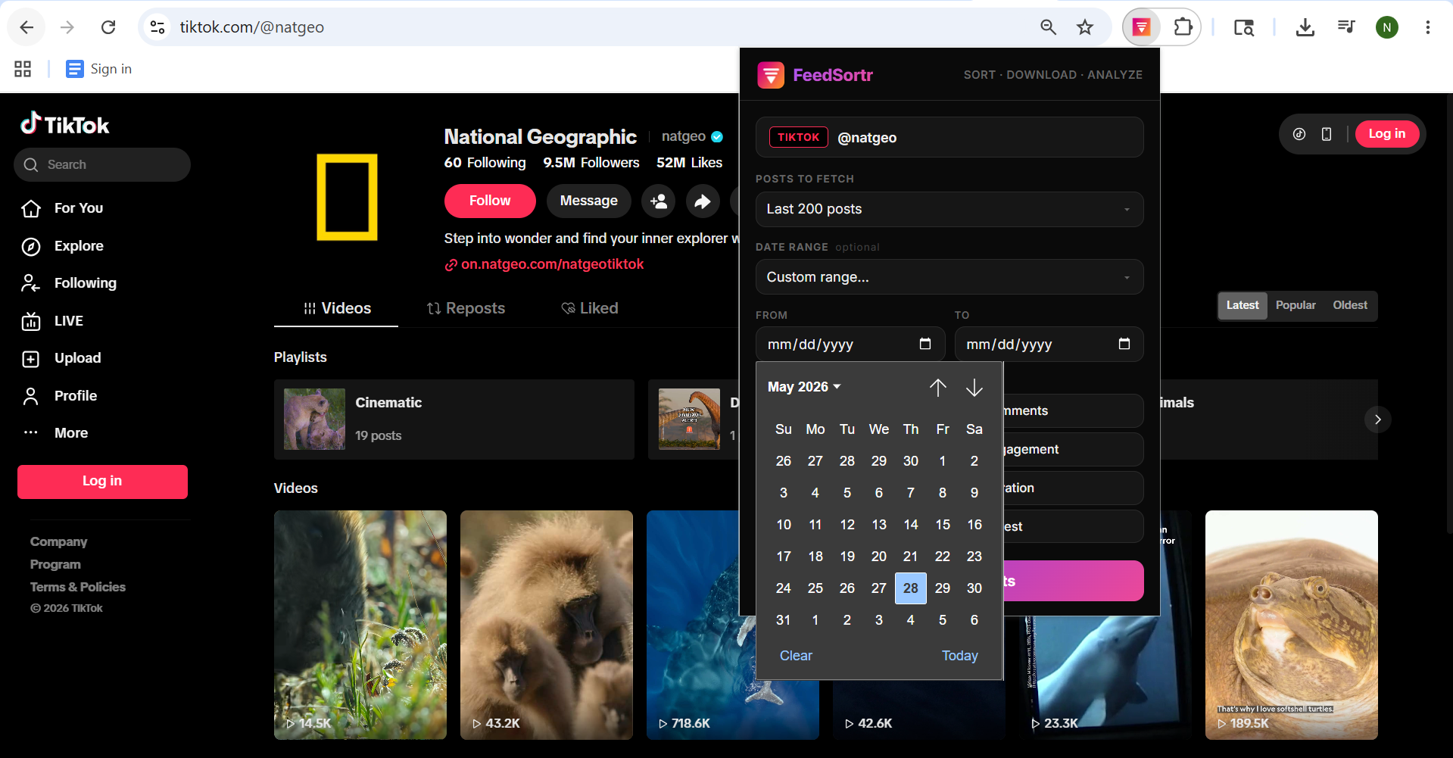
Task: Follow National Geographic
Action: pos(490,201)
